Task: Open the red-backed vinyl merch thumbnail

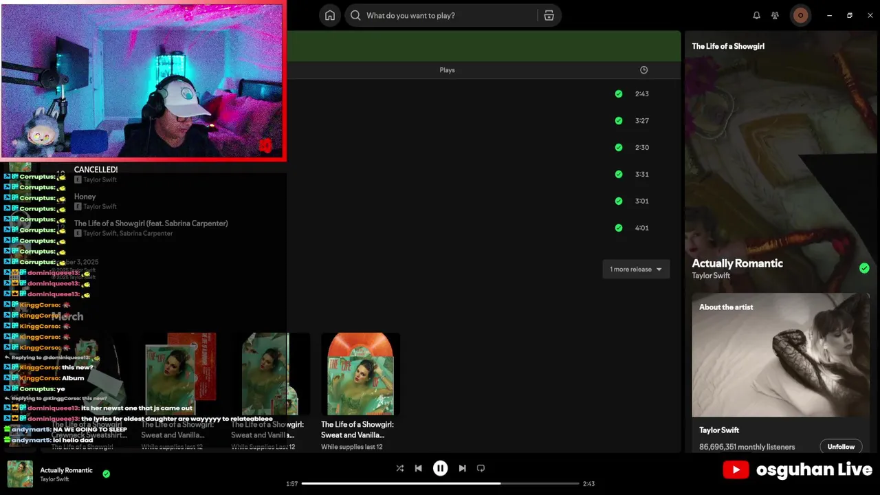Action: coord(181,374)
